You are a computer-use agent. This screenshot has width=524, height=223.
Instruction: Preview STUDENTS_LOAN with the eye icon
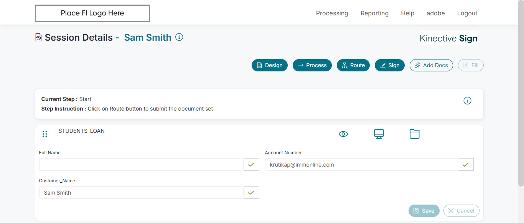click(343, 134)
